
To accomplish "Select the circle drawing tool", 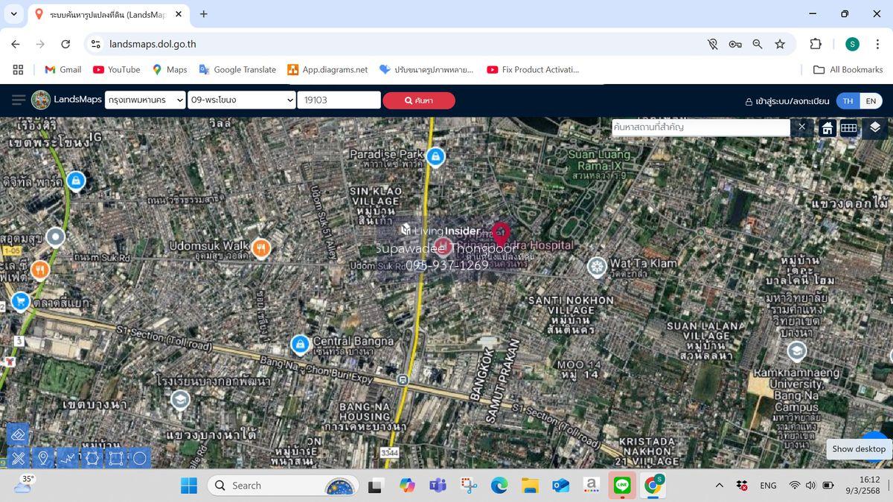I will (139, 458).
